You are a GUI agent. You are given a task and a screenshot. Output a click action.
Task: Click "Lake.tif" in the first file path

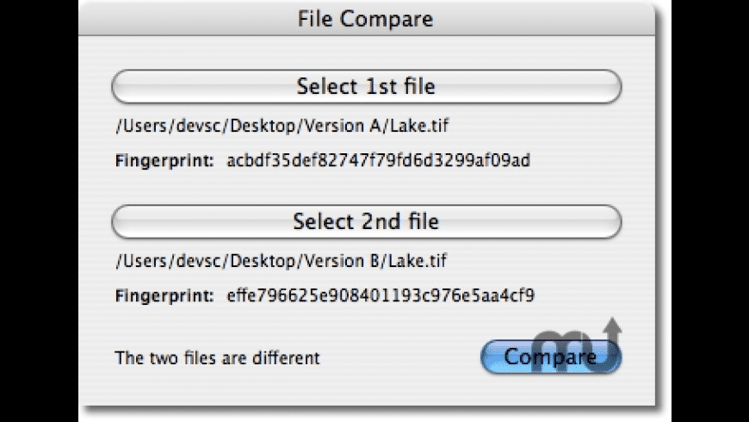(x=419, y=127)
